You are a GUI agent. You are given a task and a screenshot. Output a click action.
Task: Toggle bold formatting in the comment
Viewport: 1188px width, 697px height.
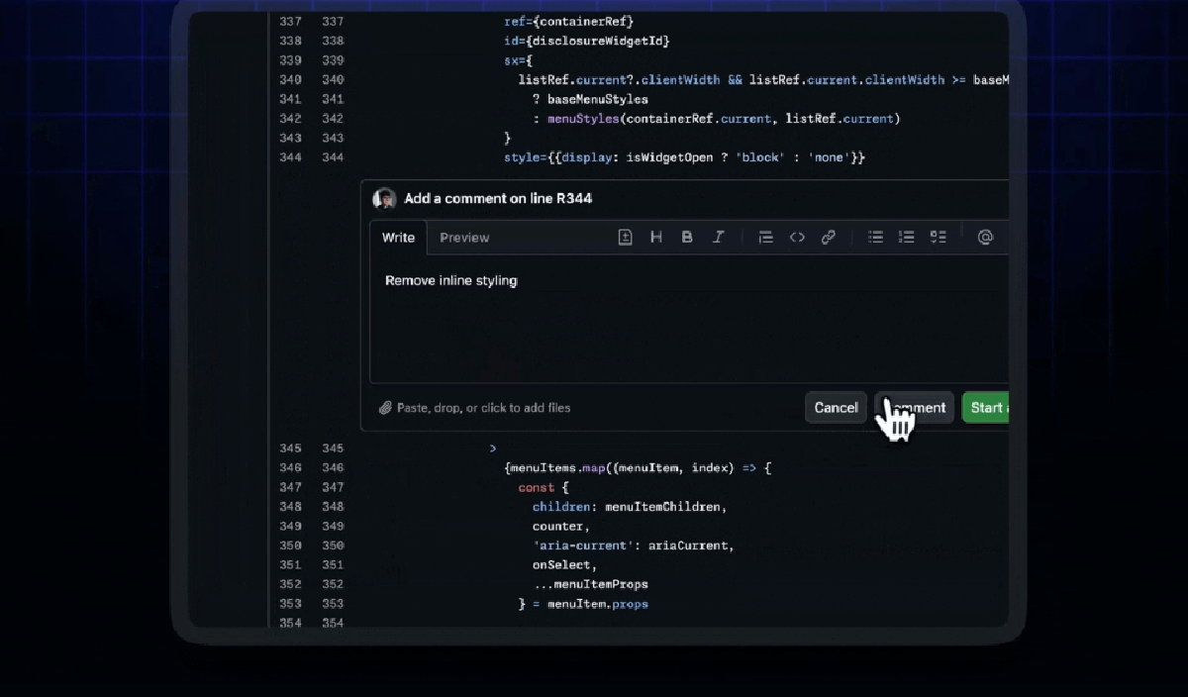coord(687,238)
